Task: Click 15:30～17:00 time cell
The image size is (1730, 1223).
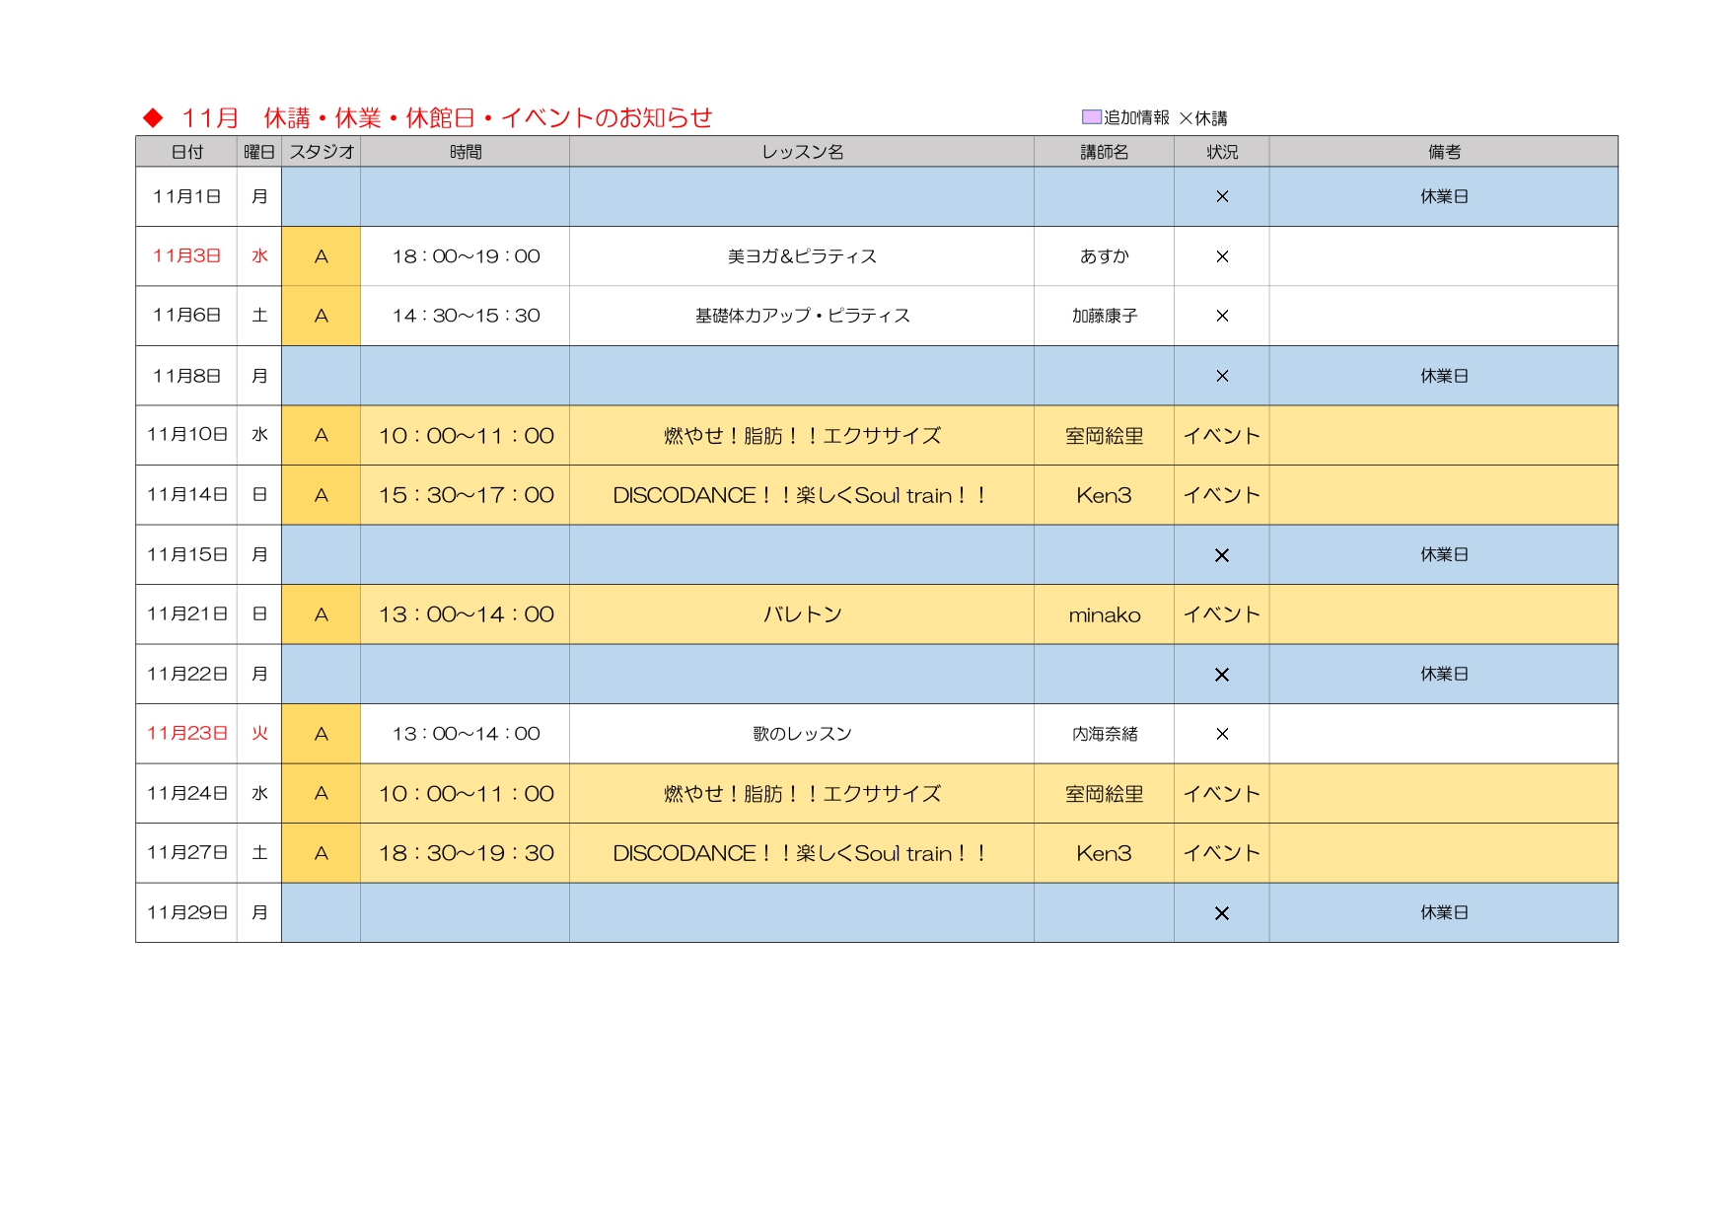Action: coord(466,495)
